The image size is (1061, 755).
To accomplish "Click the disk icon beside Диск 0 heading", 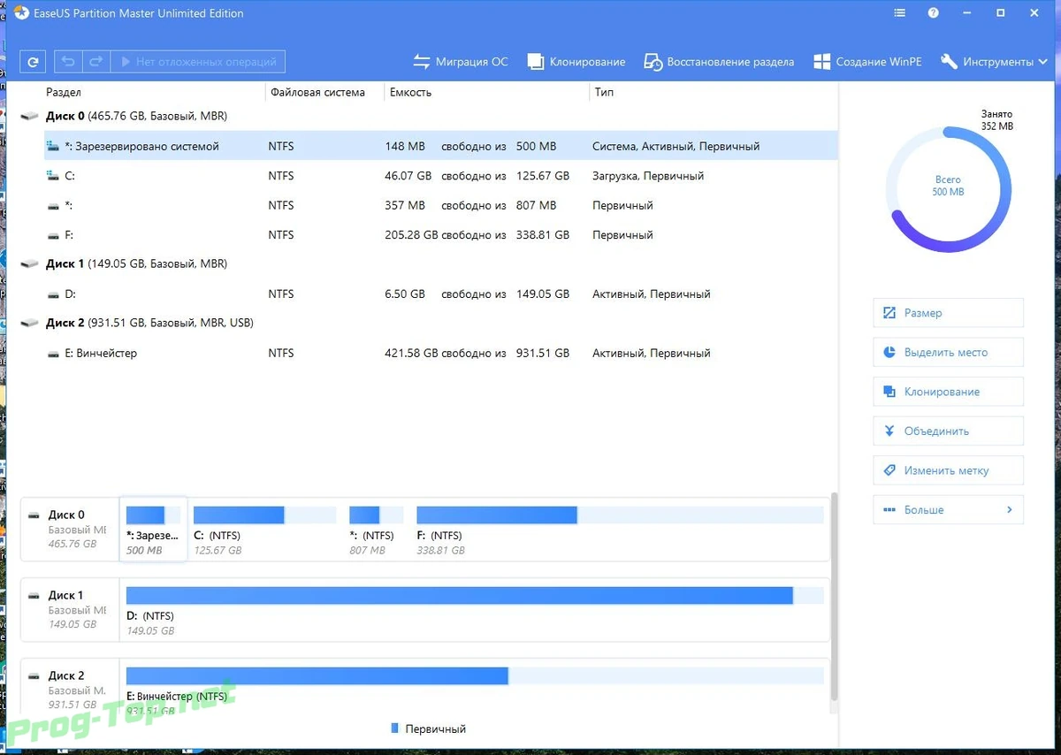I will coord(30,116).
